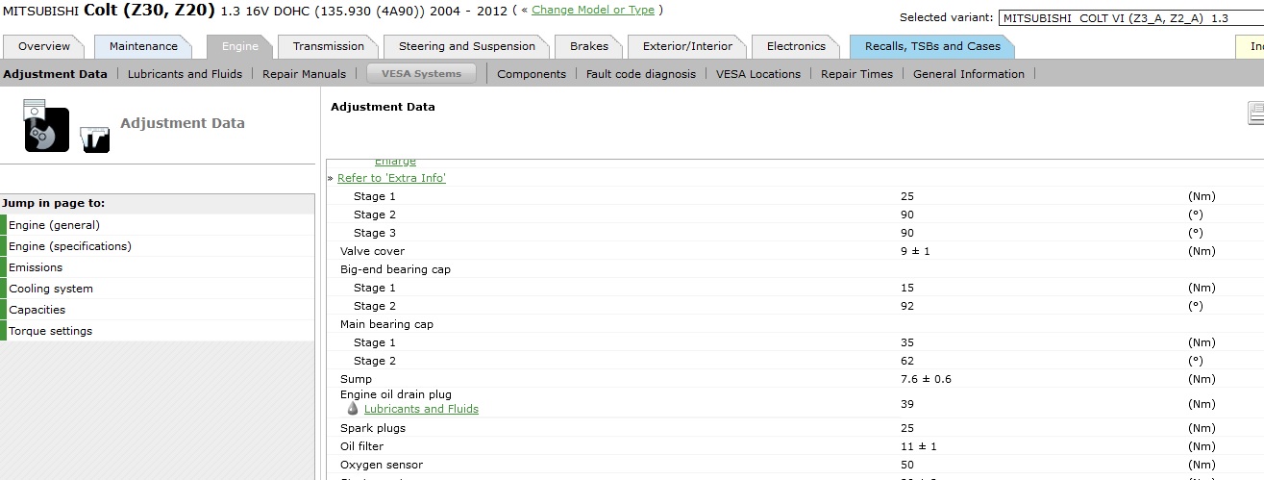
Task: Click the Sump row label
Action: click(356, 379)
